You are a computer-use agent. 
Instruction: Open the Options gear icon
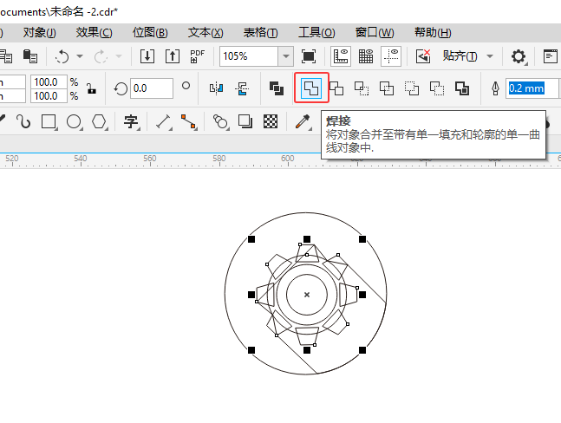coord(519,56)
